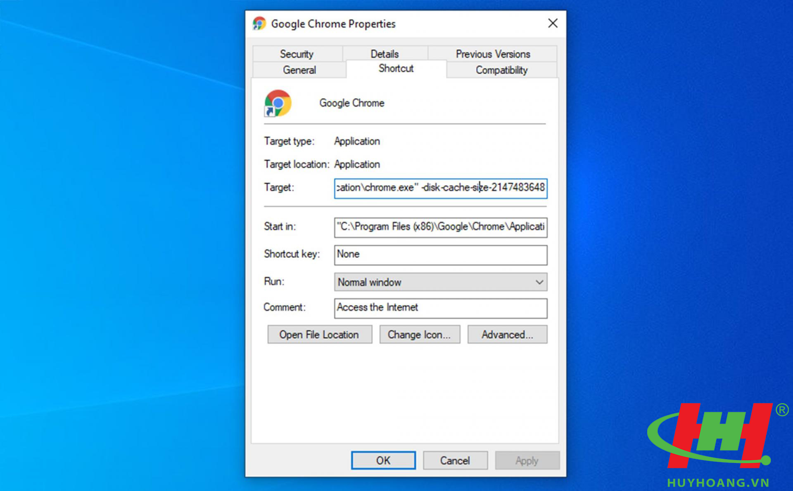Click the Start in path field
This screenshot has width=793, height=491.
[441, 227]
